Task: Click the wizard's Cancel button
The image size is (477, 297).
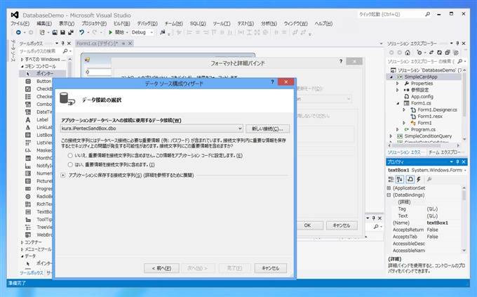Action: click(270, 268)
